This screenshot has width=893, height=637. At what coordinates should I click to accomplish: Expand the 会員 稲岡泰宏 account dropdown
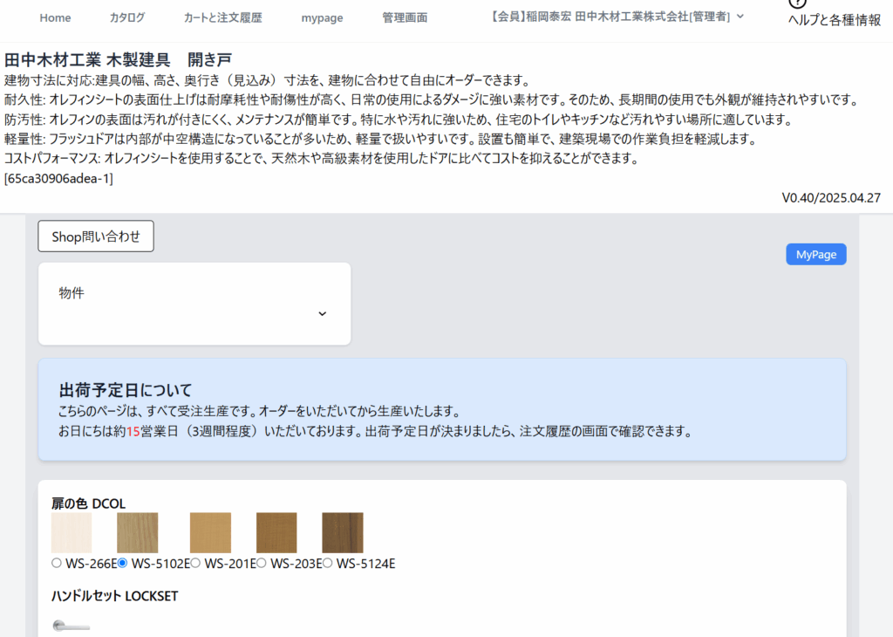point(617,17)
